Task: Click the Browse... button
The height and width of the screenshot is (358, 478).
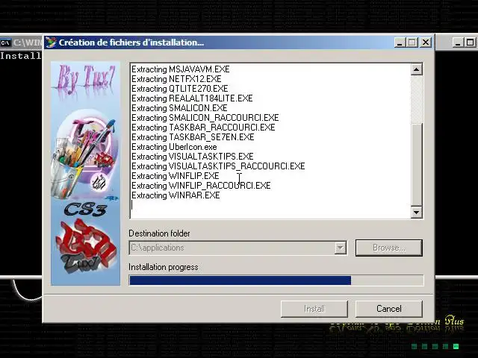Action: (388, 248)
